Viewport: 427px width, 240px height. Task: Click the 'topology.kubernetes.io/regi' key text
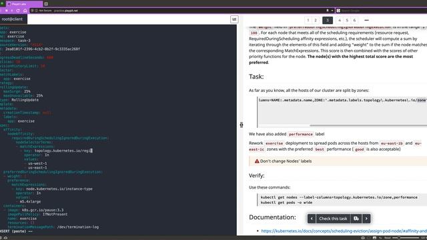(62, 151)
